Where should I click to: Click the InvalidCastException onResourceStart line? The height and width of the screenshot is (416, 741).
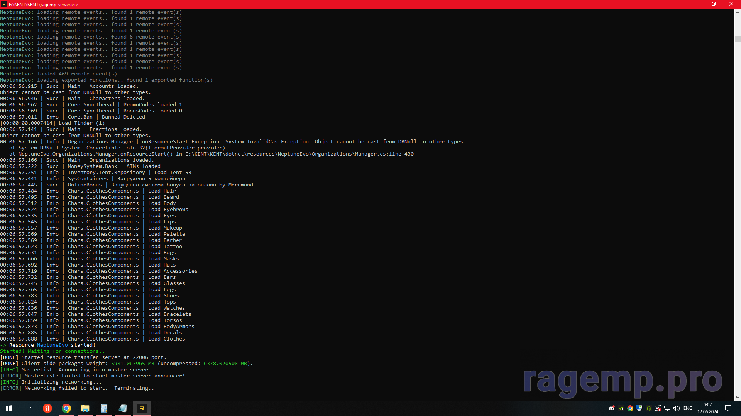click(x=233, y=142)
